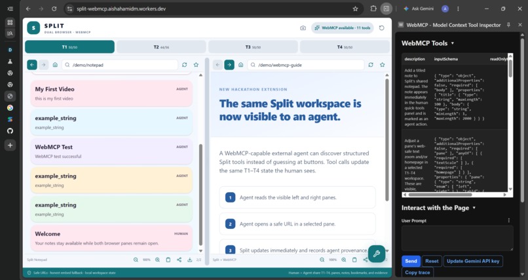Image resolution: width=528 pixels, height=280 pixels.
Task: Click the clipboard icon in the left pane footer
Action: pyautogui.click(x=168, y=260)
